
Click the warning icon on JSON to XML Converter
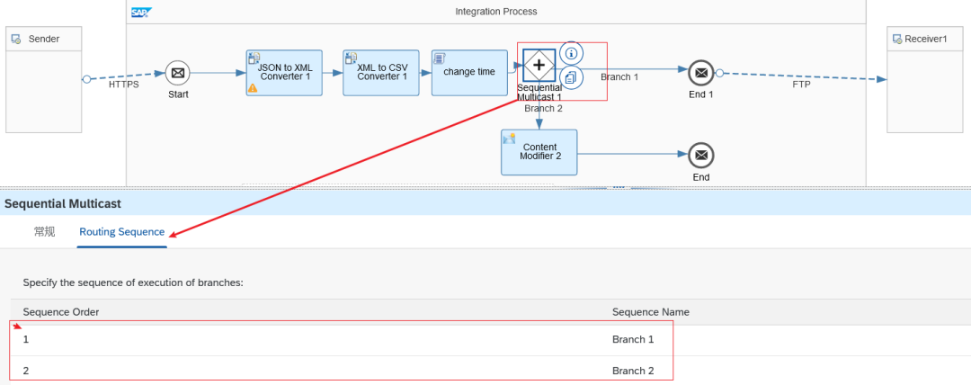(253, 88)
